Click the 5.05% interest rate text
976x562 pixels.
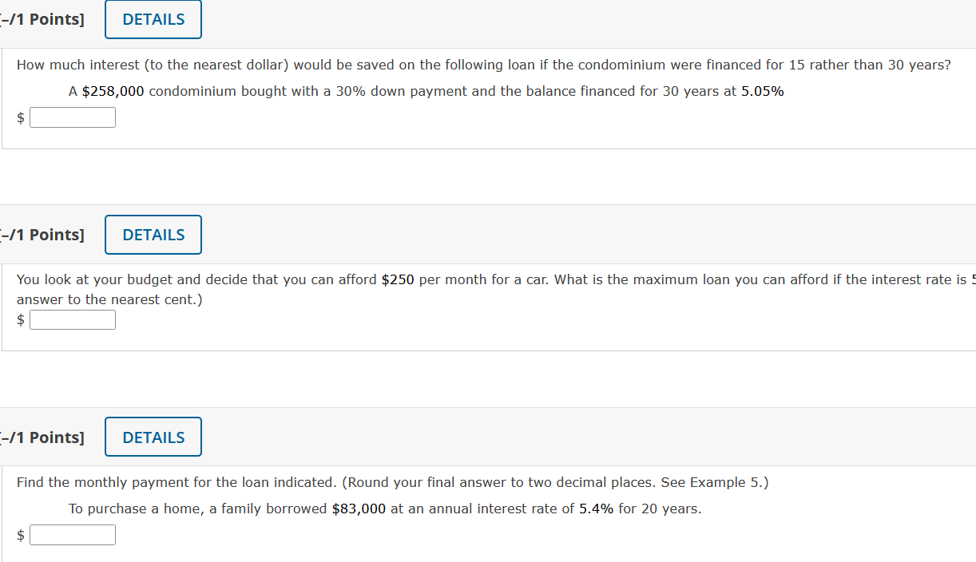coord(764,91)
